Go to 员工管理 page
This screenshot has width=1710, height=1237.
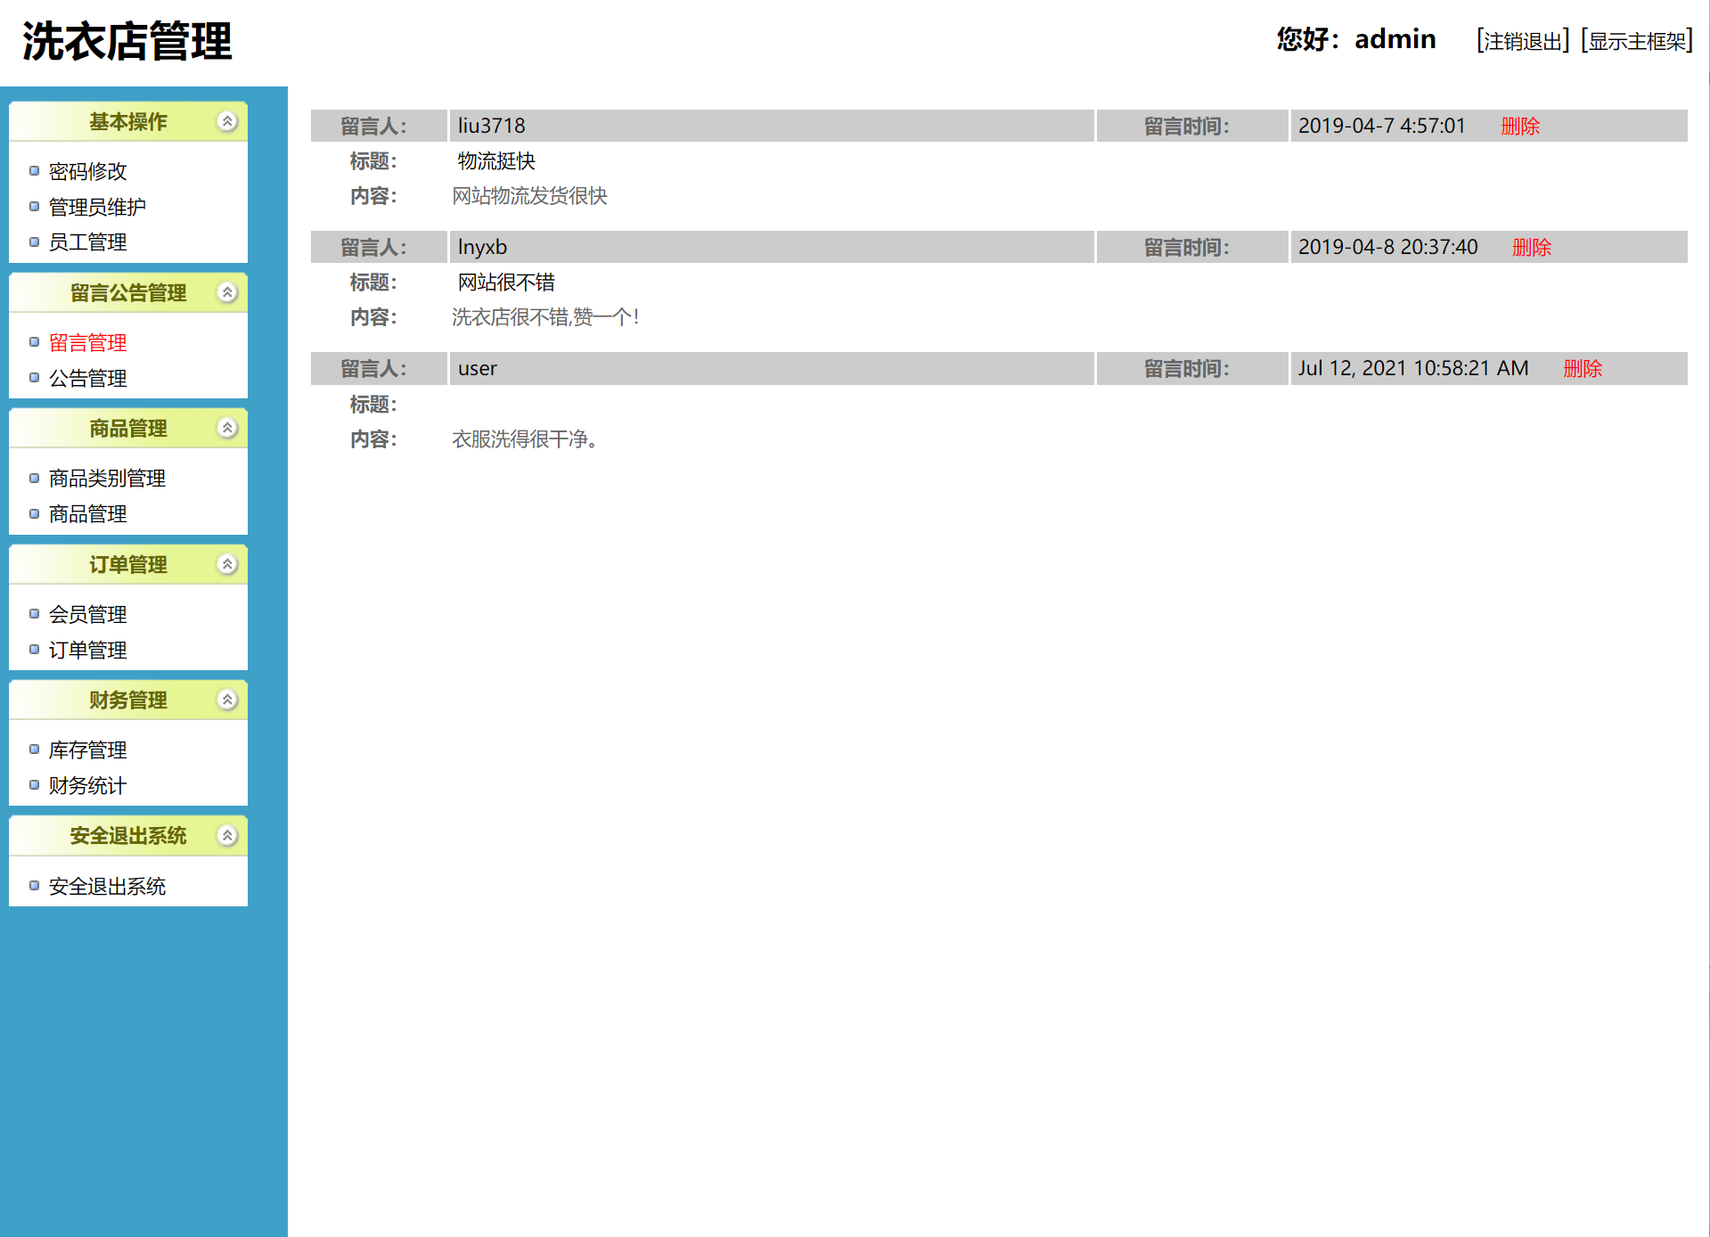pos(87,242)
